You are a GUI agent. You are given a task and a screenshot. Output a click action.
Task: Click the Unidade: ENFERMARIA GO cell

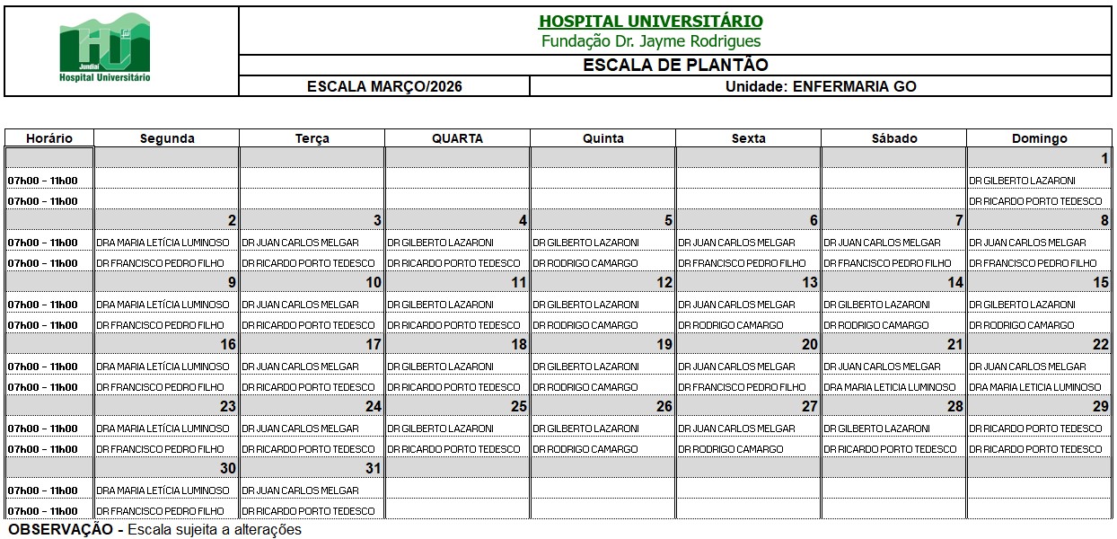[820, 87]
